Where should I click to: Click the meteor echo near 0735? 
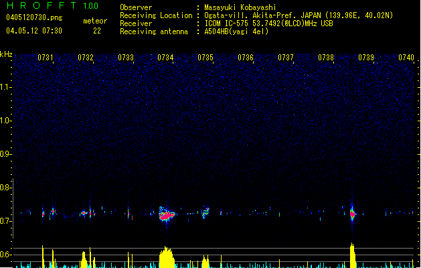click(x=205, y=212)
